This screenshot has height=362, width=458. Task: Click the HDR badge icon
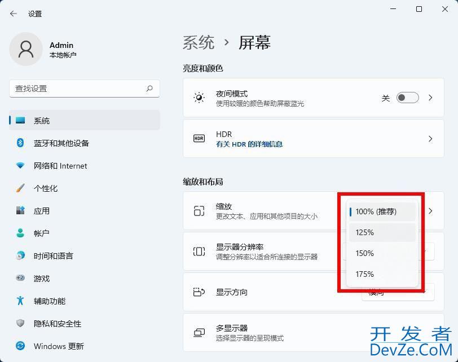pyautogui.click(x=199, y=138)
